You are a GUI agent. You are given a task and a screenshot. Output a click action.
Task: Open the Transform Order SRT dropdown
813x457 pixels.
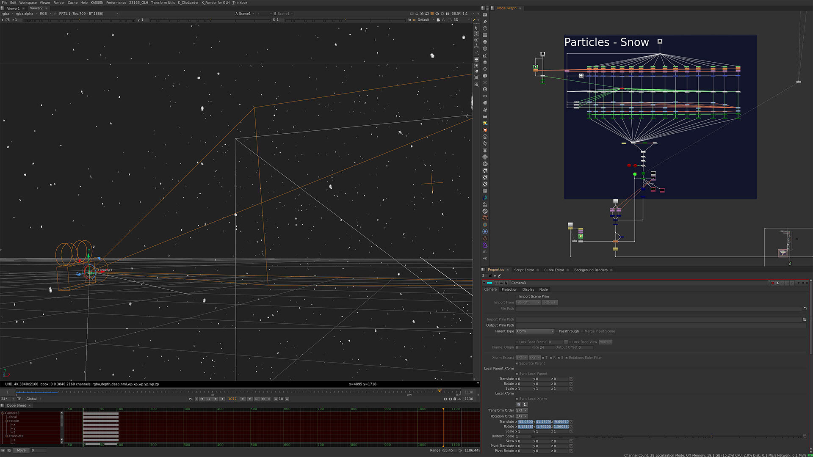(x=521, y=410)
